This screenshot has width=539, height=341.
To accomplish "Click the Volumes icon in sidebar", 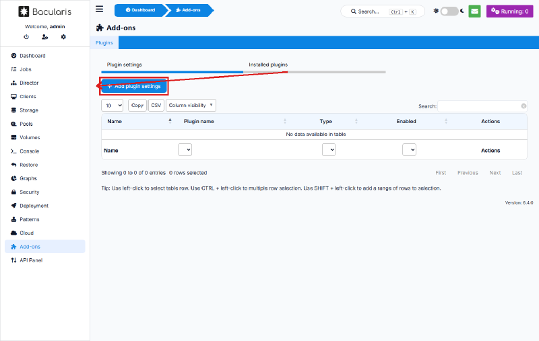I will click(13, 138).
